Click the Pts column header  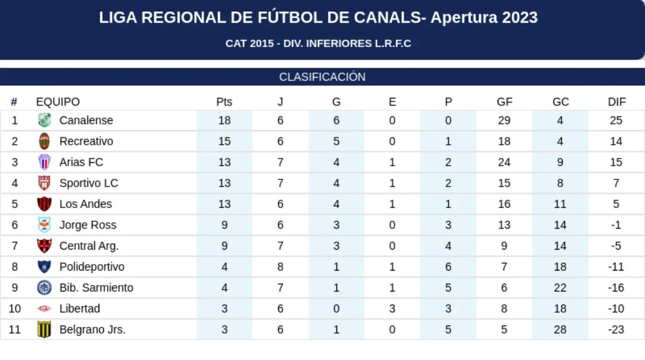point(224,102)
